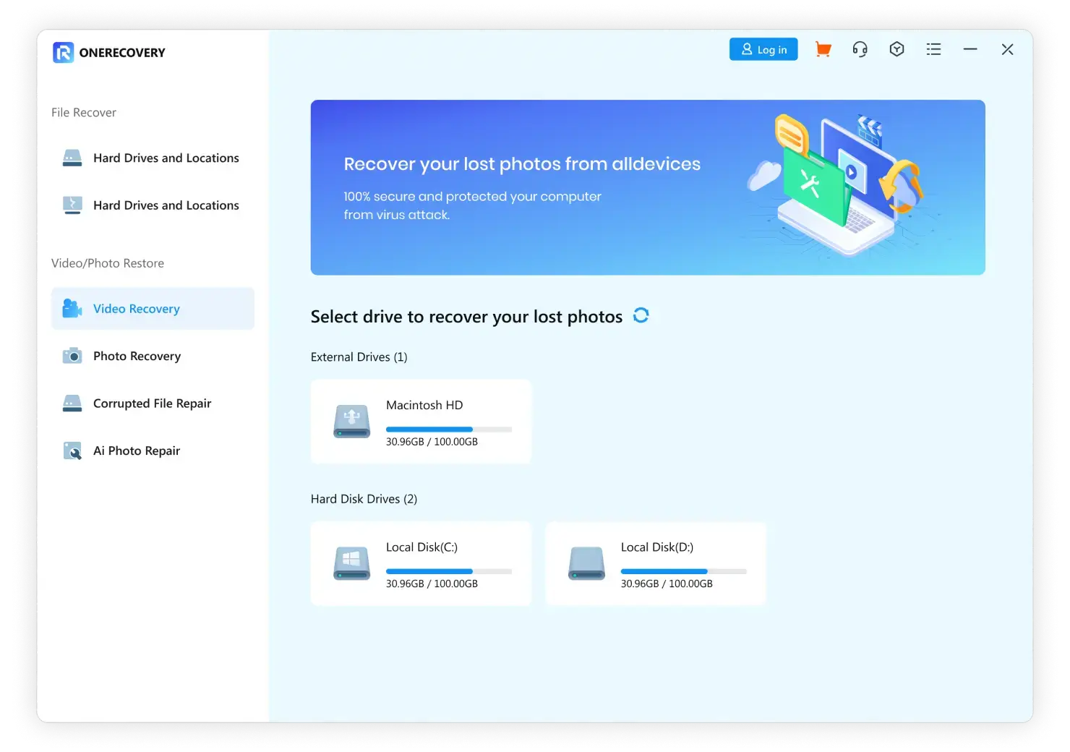Click the OneRecovery logo icon
The image size is (1070, 752).
[64, 52]
